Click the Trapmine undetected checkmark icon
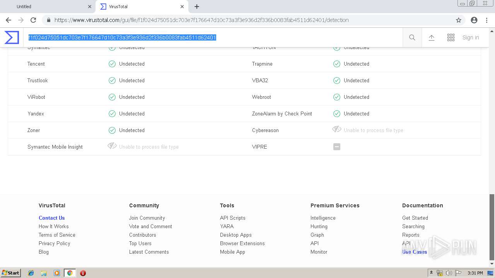This screenshot has height=278, width=495. click(337, 64)
